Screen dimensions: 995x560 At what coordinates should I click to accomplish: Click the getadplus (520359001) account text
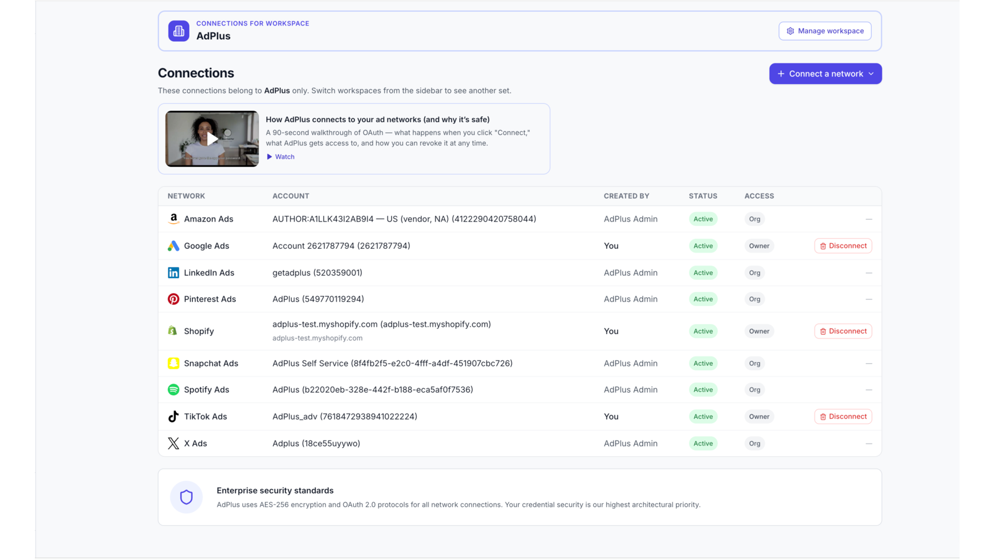click(x=317, y=273)
